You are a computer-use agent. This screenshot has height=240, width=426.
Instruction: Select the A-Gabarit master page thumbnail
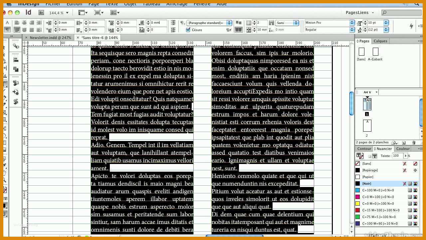375,52
